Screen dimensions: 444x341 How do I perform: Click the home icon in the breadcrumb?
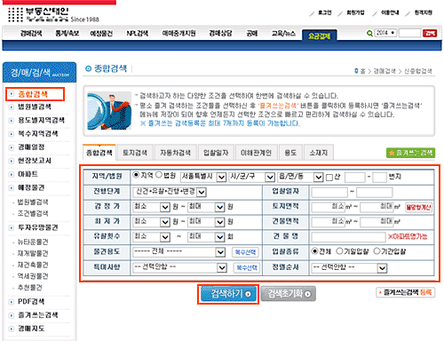pos(356,71)
